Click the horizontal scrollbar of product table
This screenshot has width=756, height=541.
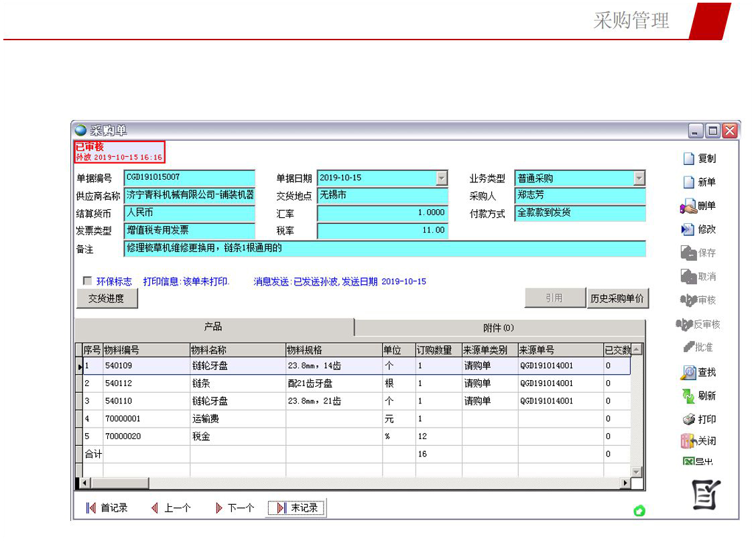pos(355,483)
